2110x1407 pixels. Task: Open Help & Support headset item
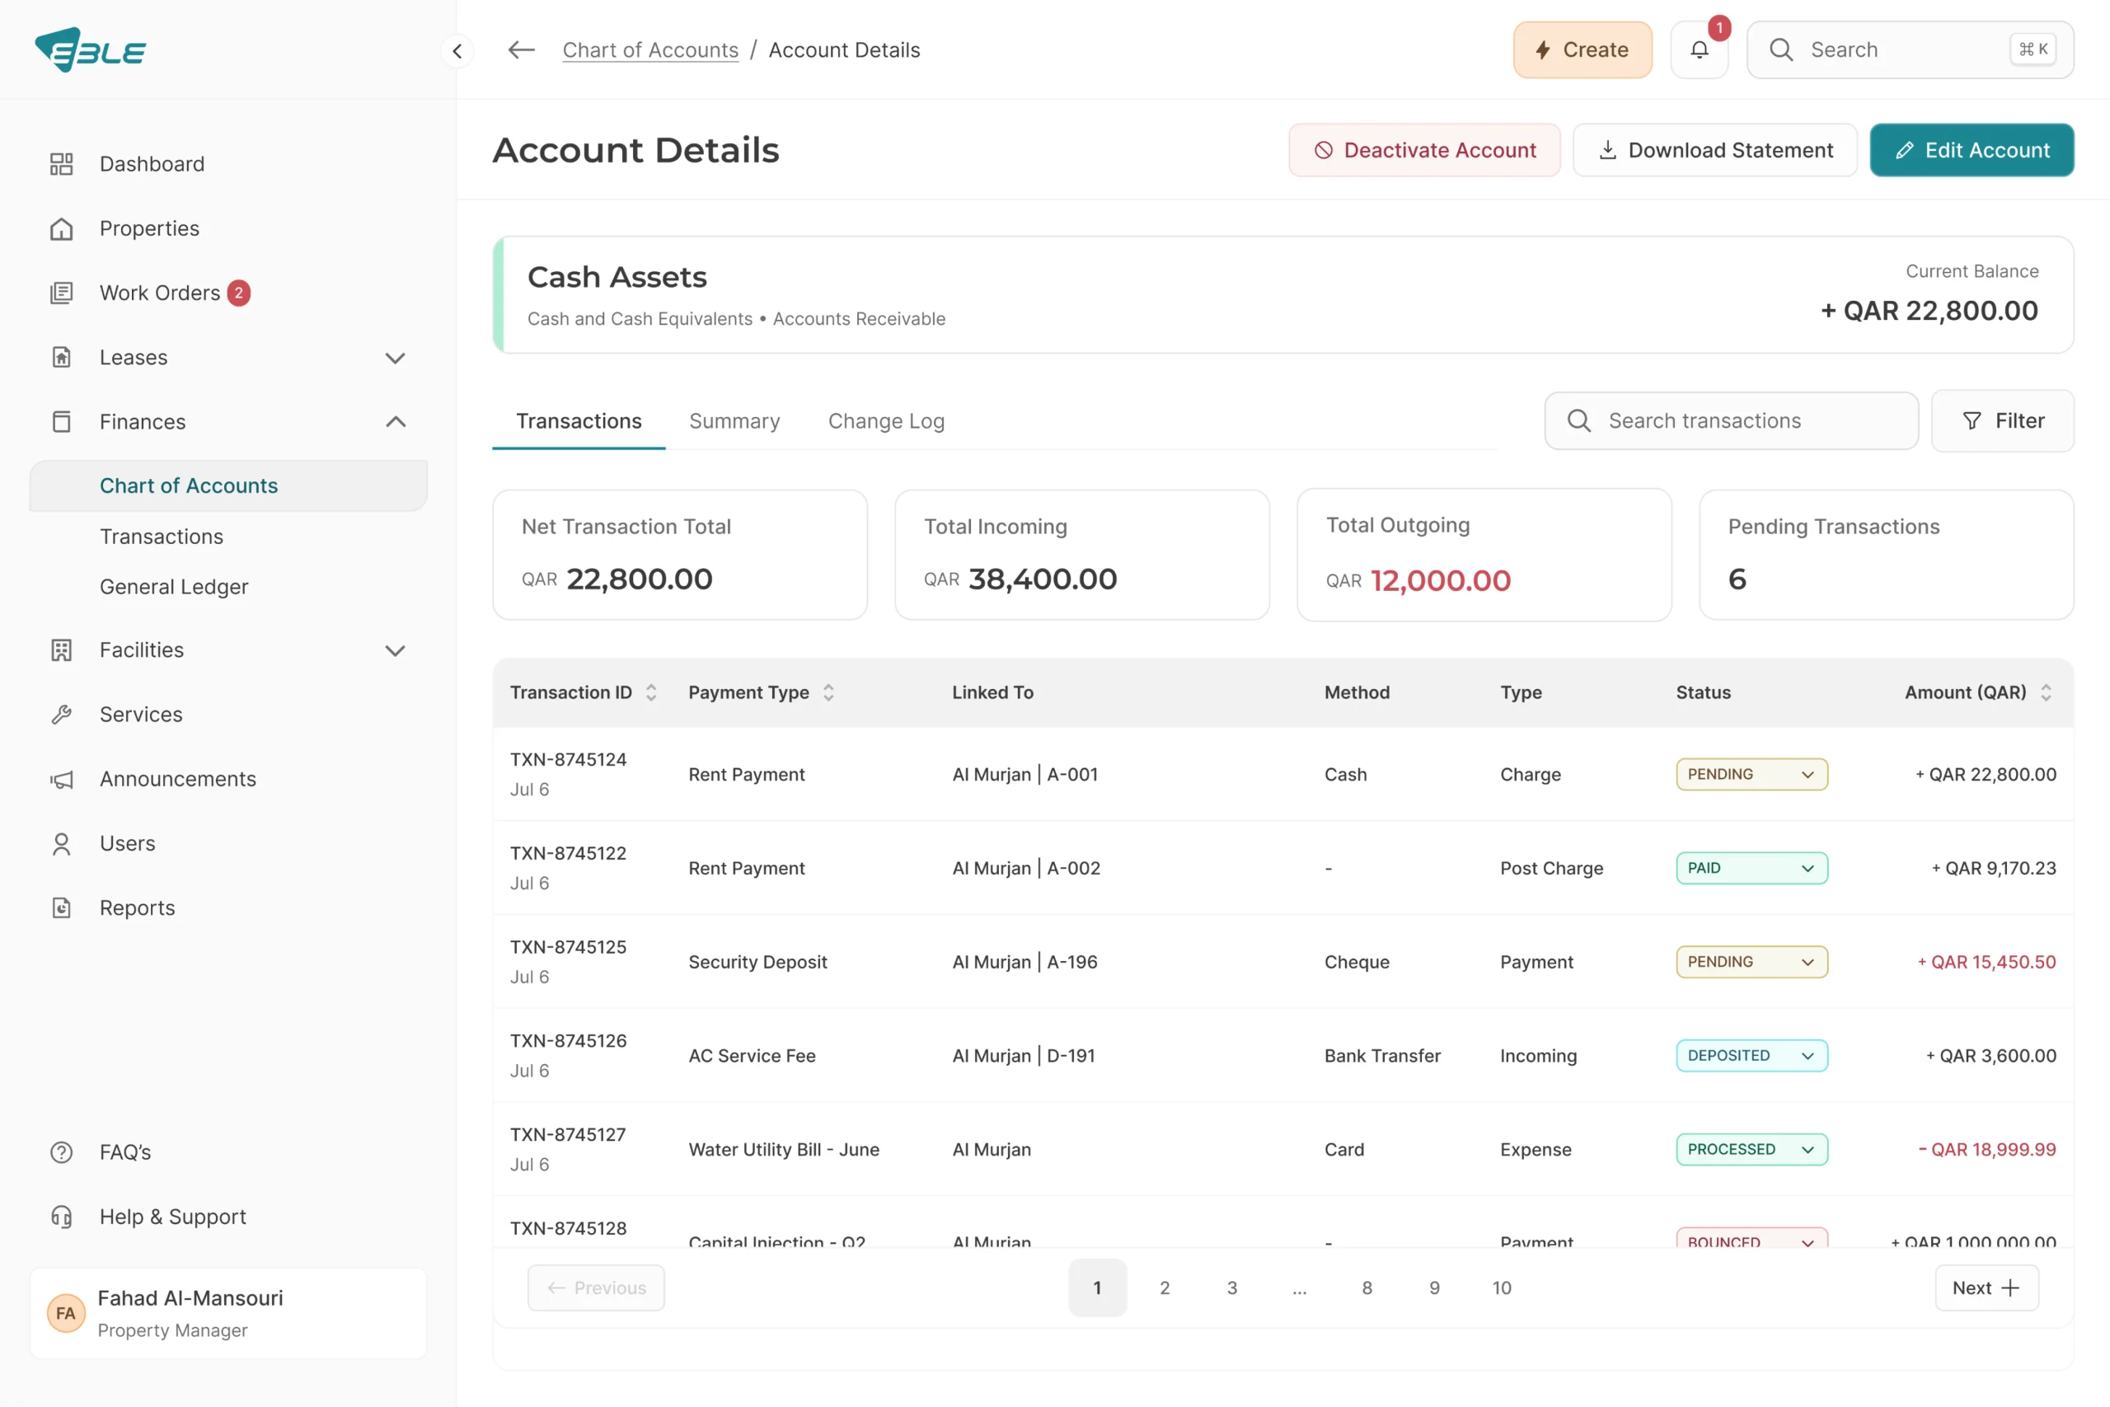click(61, 1217)
